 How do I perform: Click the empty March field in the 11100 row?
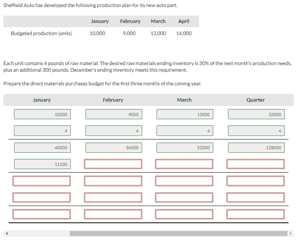pyautogui.click(x=184, y=164)
